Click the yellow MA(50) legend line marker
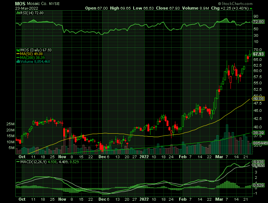This screenshot has height=203, width=268. click(x=18, y=54)
